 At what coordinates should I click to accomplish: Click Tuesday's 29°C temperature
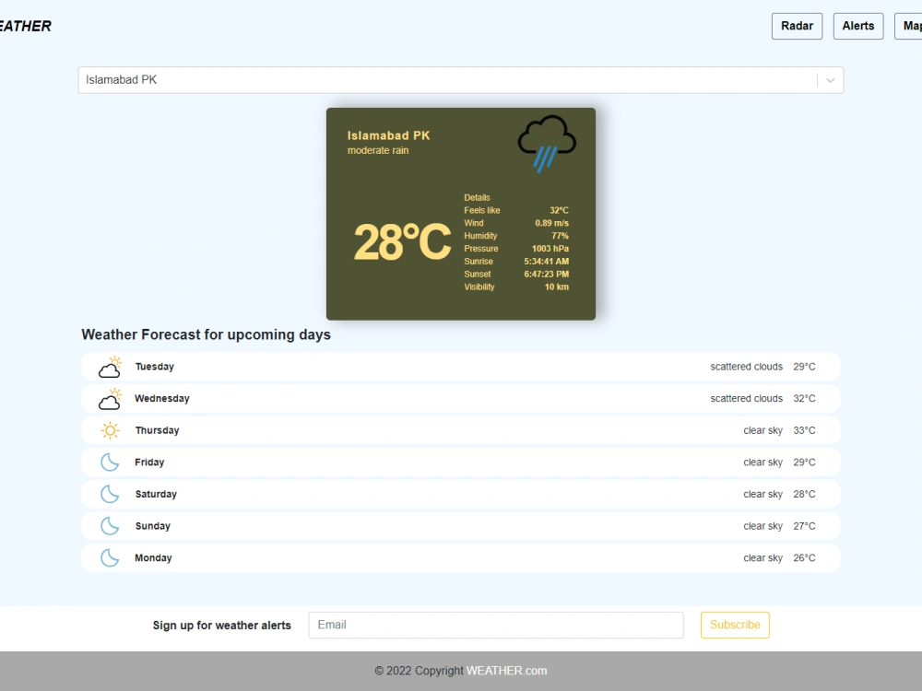804,367
